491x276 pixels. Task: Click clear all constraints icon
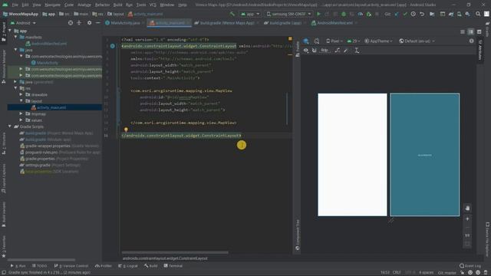pos(338,51)
